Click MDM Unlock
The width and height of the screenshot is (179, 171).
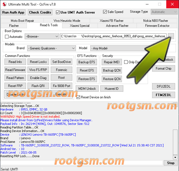tap(87, 89)
